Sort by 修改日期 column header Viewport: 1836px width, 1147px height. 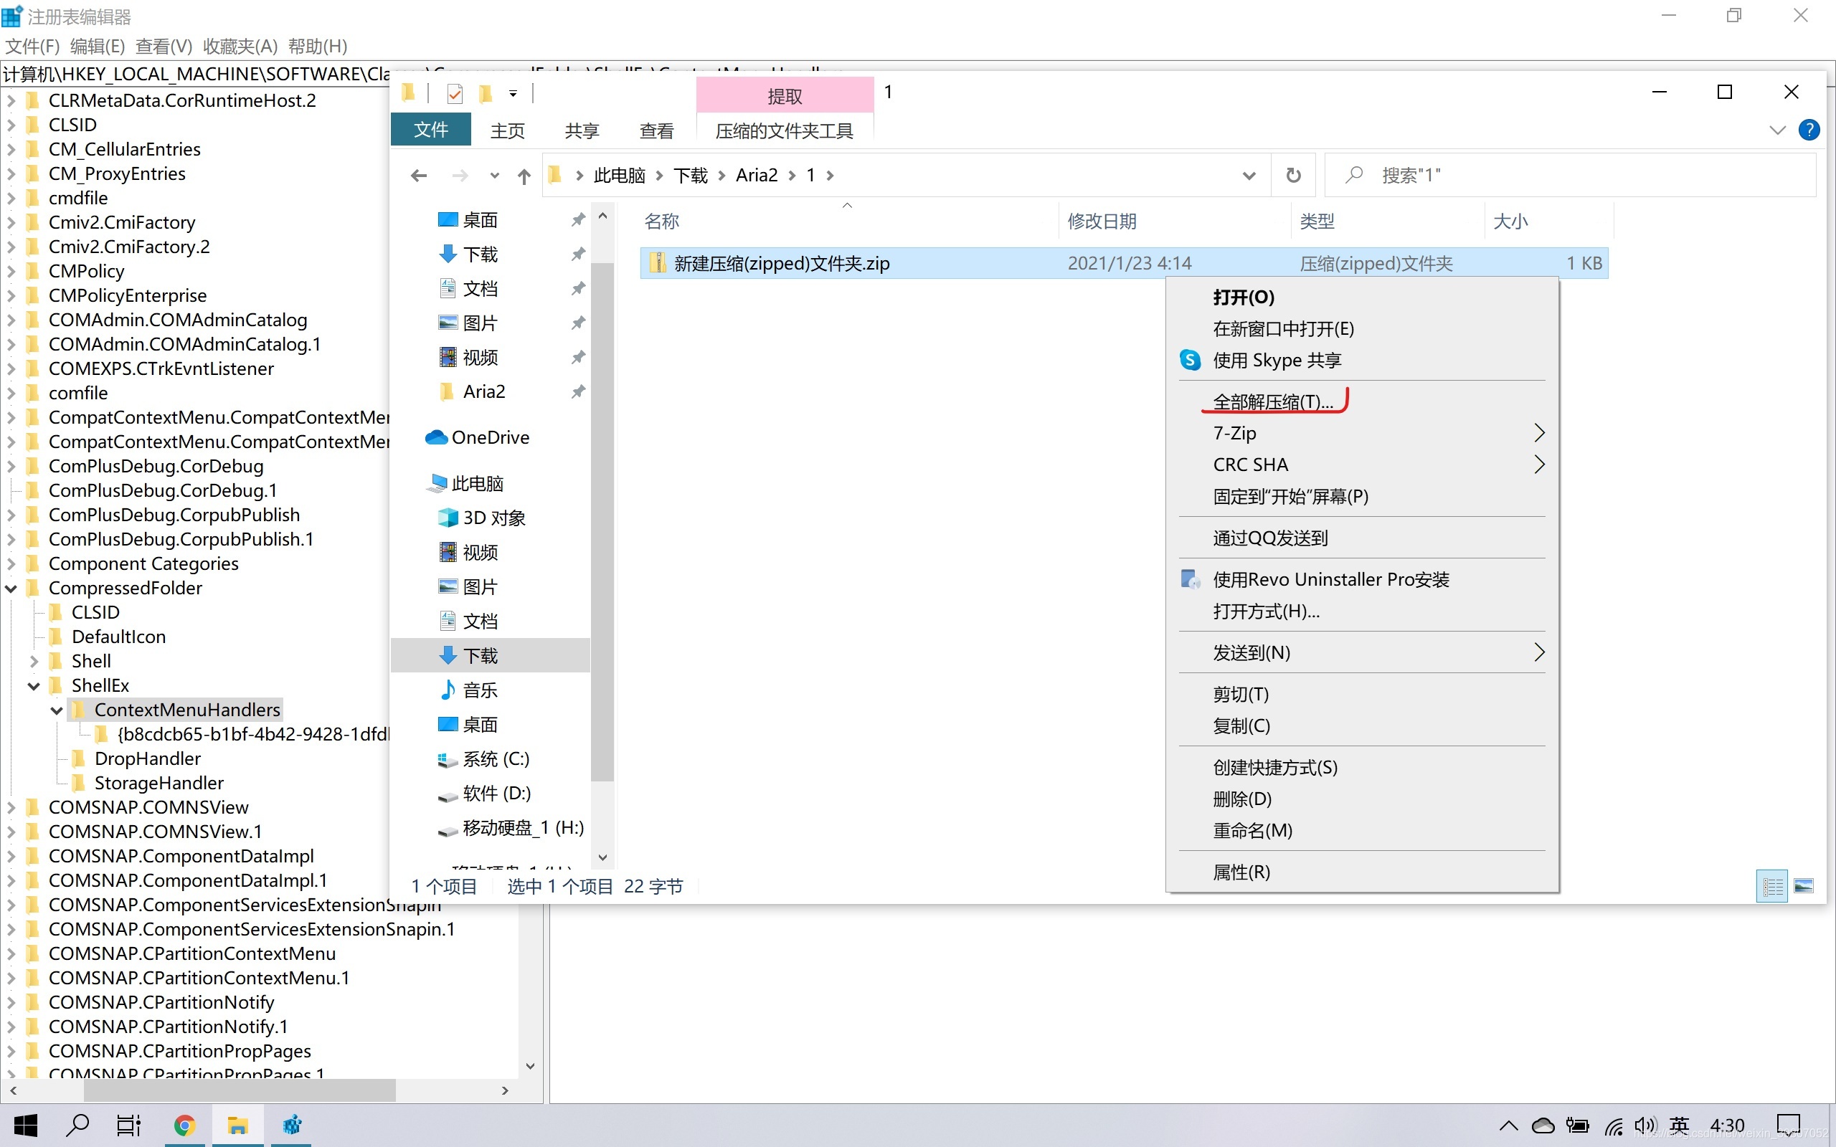point(1102,222)
